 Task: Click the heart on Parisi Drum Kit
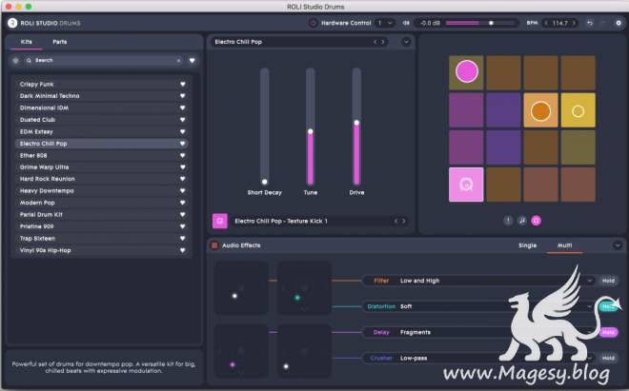click(x=183, y=215)
